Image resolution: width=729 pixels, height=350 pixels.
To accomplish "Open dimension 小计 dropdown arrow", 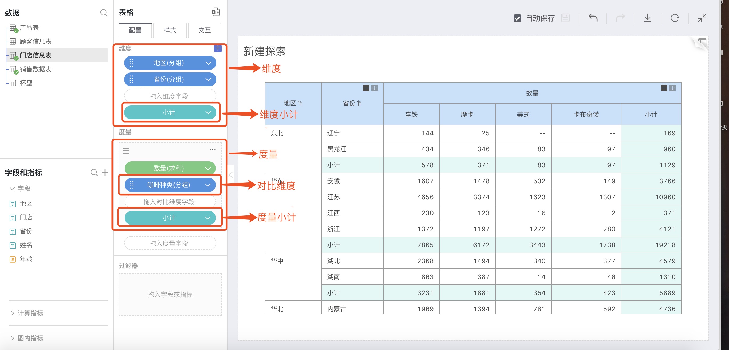I will point(209,113).
